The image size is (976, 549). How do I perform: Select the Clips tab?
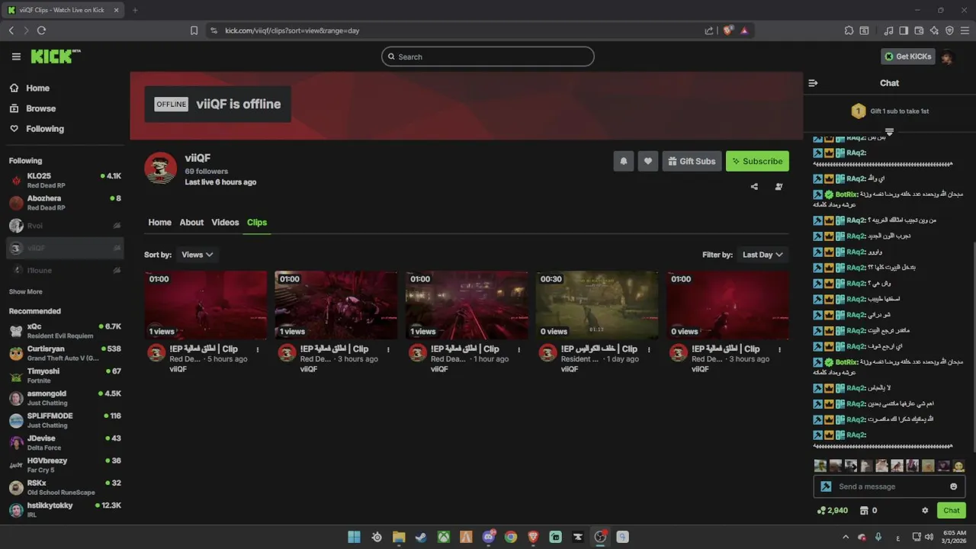tap(257, 223)
